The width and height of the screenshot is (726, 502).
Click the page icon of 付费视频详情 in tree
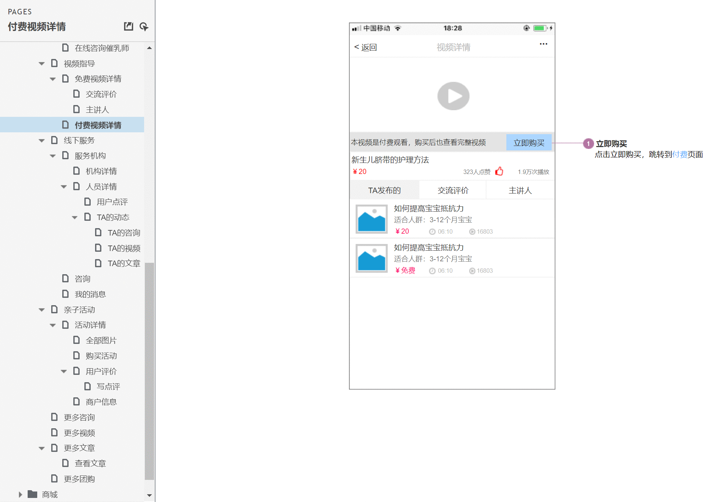click(x=66, y=125)
